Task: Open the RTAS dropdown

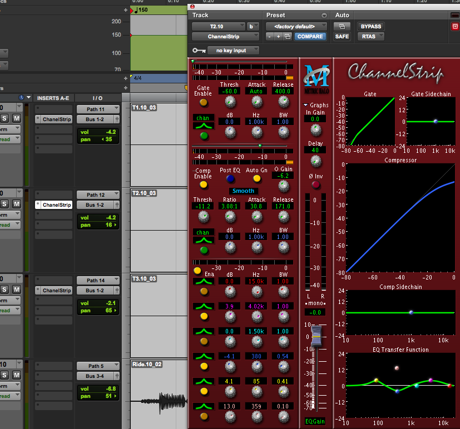Action: click(371, 36)
